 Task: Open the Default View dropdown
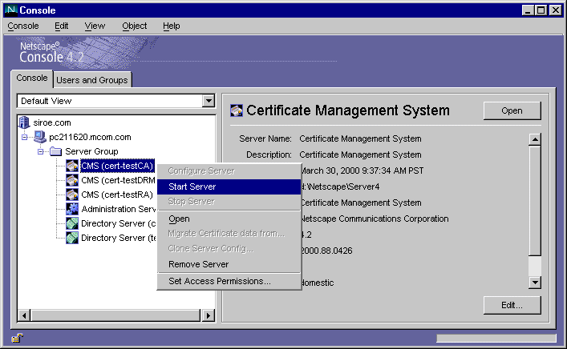(x=209, y=102)
